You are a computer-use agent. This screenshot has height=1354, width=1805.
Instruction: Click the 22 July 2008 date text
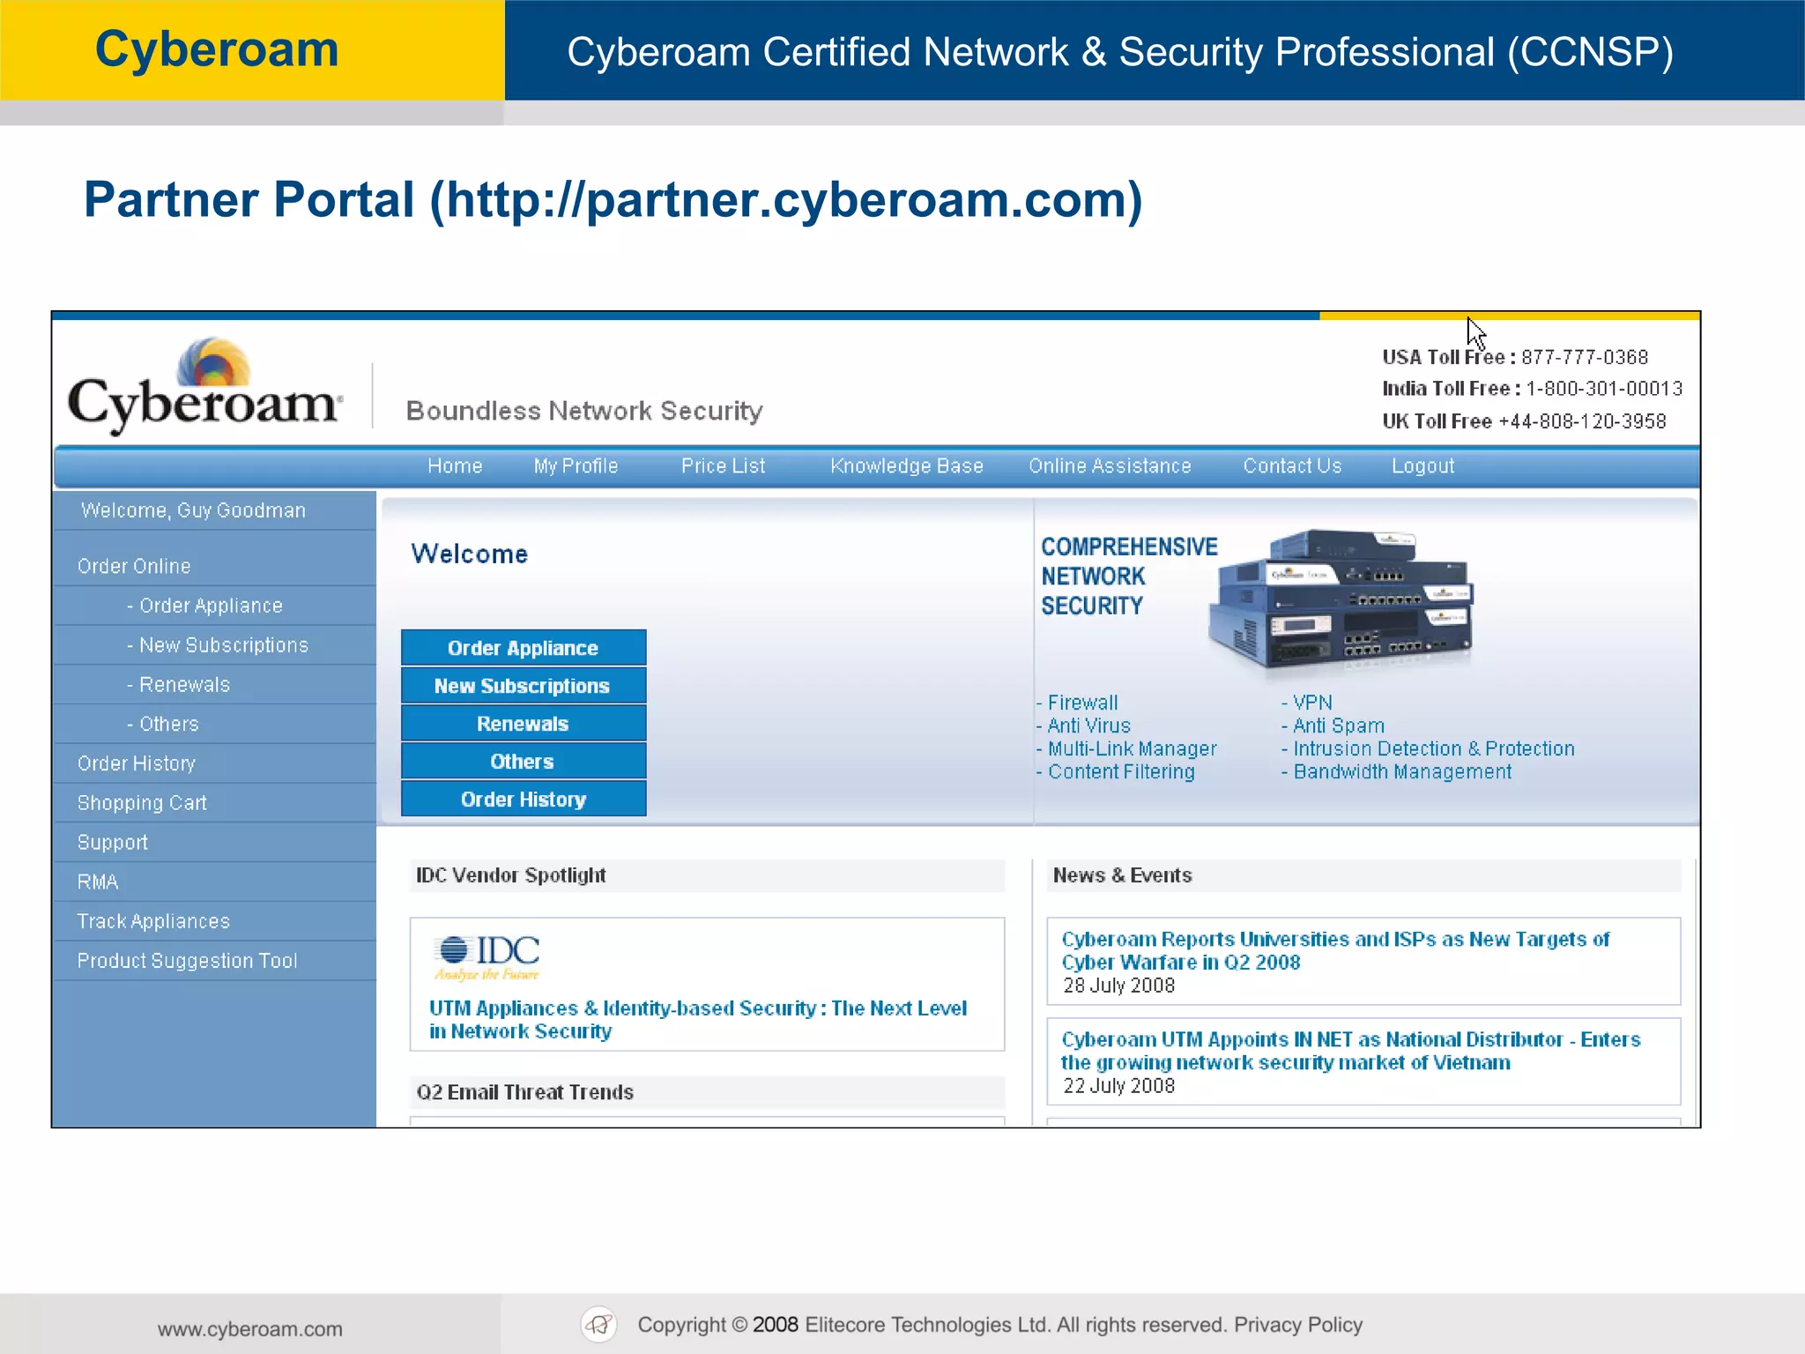[1119, 1086]
